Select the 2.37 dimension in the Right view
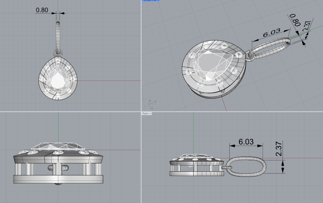The image size is (323, 203). pos(278,149)
